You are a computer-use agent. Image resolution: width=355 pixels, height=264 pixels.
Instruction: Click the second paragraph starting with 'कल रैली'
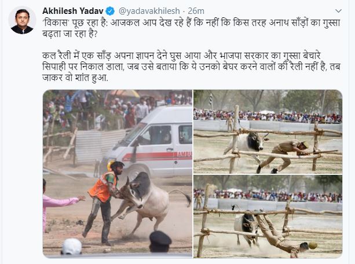pyautogui.click(x=191, y=67)
